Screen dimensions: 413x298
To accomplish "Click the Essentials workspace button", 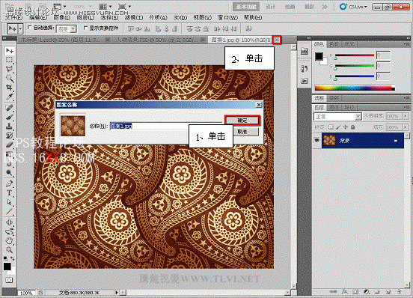I will [246, 7].
